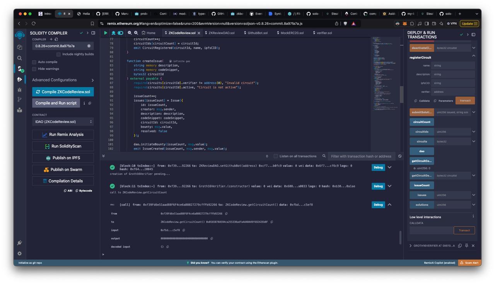The width and height of the screenshot is (495, 284).
Task: Toggle the editor toolbar switch
Action: (121, 33)
